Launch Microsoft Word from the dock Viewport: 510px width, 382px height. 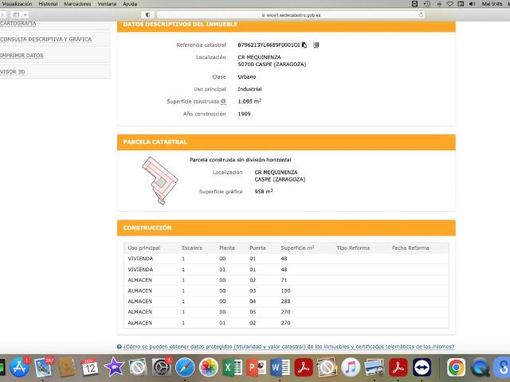[280, 368]
